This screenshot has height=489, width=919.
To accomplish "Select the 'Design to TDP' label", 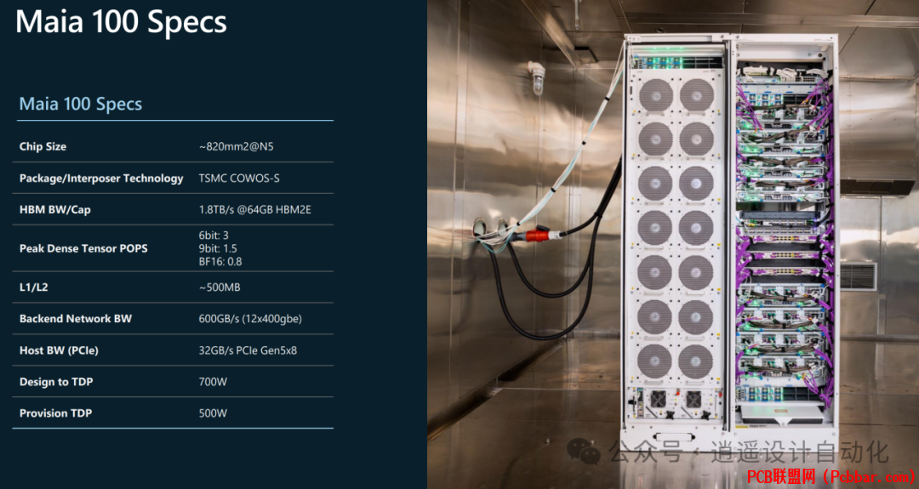I will pos(55,382).
